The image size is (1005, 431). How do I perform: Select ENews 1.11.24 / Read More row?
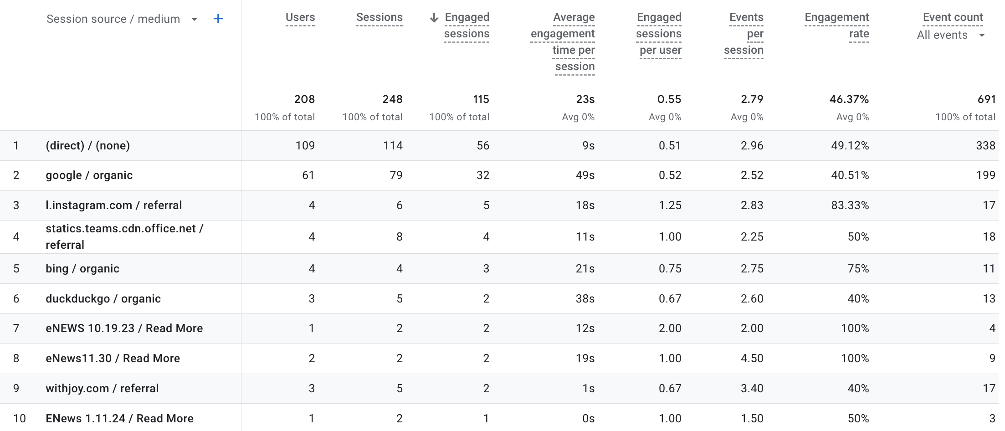coord(120,419)
